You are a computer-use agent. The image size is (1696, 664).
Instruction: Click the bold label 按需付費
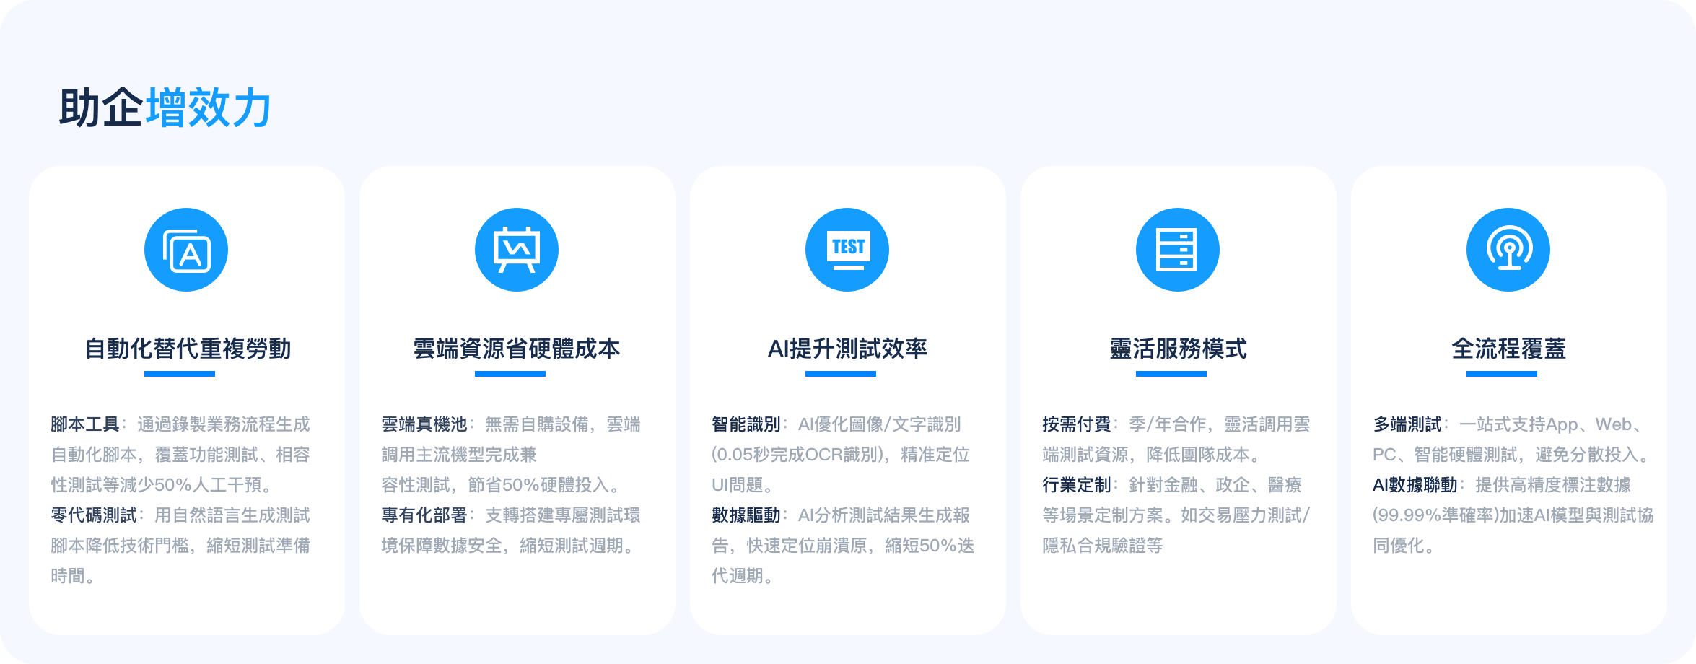[1077, 424]
